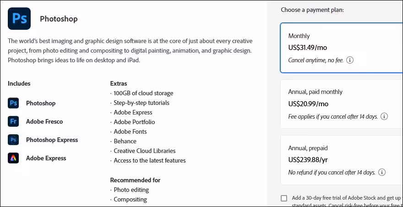This screenshot has height=207, width=403.
Task: Click Compositing recommendation
Action: click(x=131, y=199)
